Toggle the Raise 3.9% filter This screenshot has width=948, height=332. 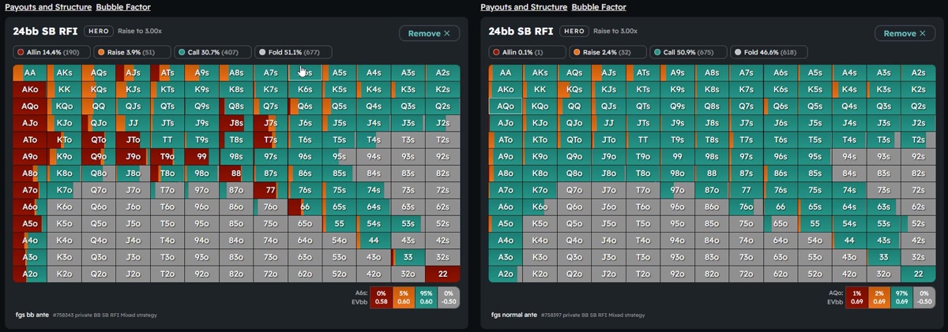(131, 52)
